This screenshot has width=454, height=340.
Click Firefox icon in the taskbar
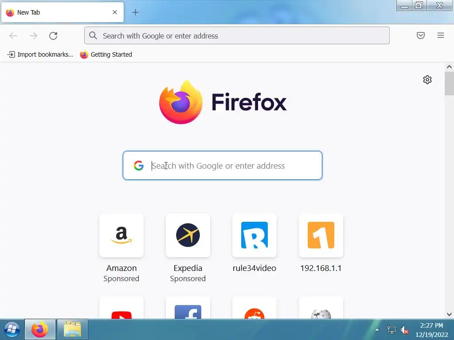tap(40, 329)
